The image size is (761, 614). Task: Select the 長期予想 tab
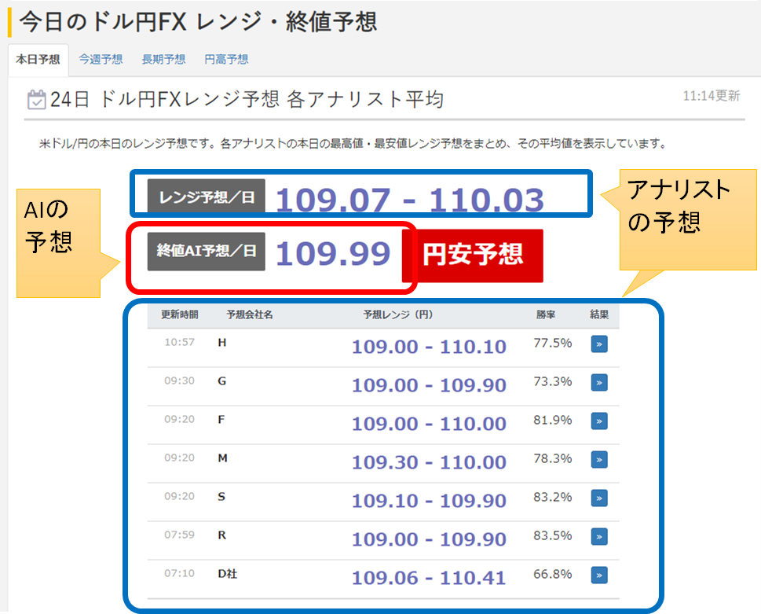(x=163, y=59)
